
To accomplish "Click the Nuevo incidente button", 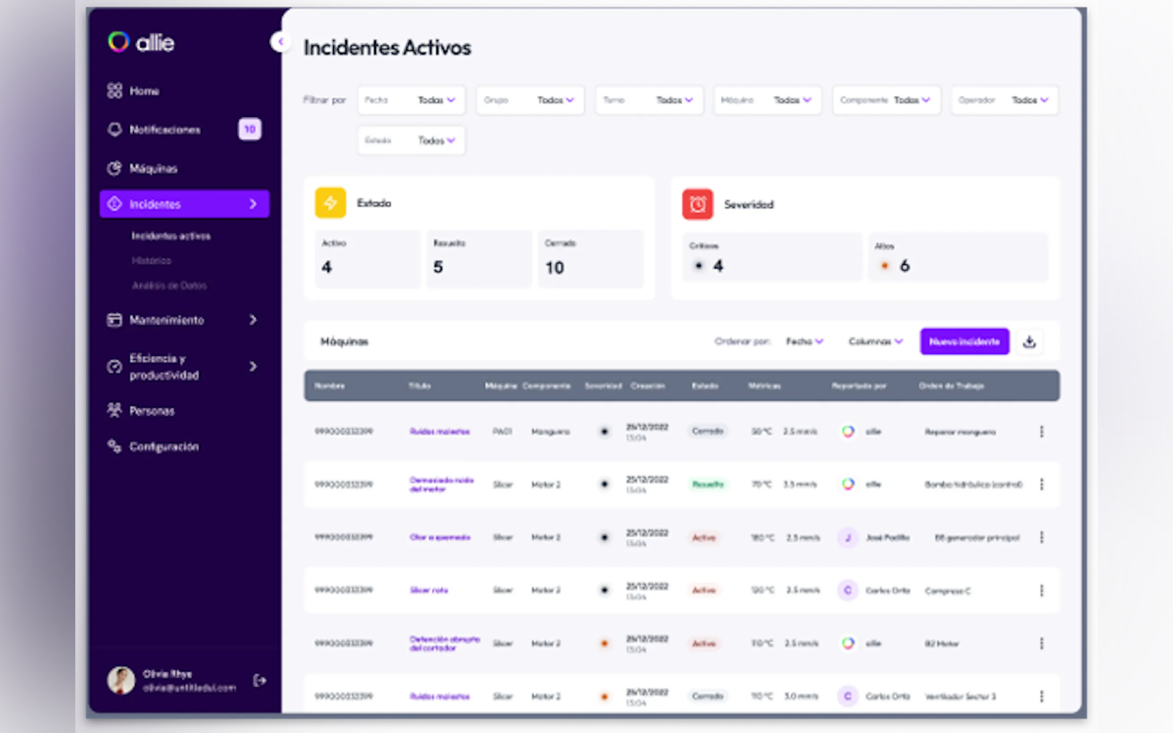I will click(964, 342).
